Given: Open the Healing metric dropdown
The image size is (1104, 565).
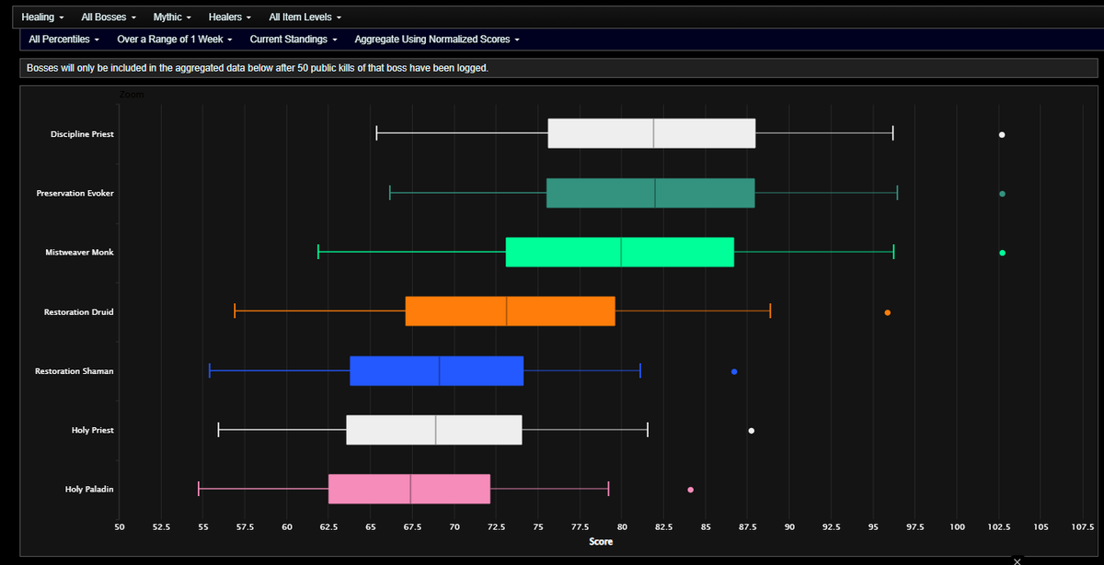Looking at the screenshot, I should (42, 17).
